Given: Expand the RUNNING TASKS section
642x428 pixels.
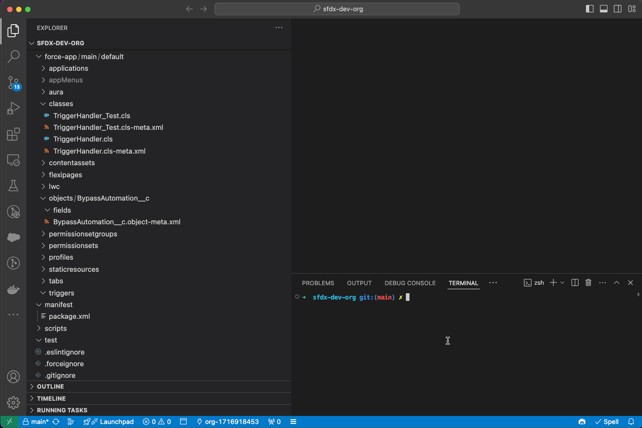Looking at the screenshot, I should (x=159, y=410).
